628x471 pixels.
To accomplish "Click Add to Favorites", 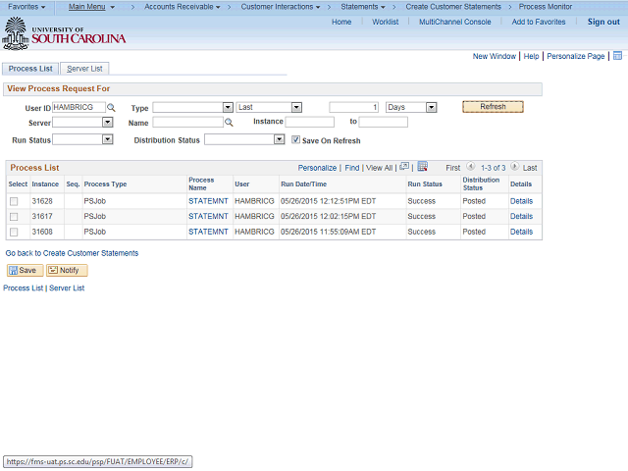I will coord(539,22).
